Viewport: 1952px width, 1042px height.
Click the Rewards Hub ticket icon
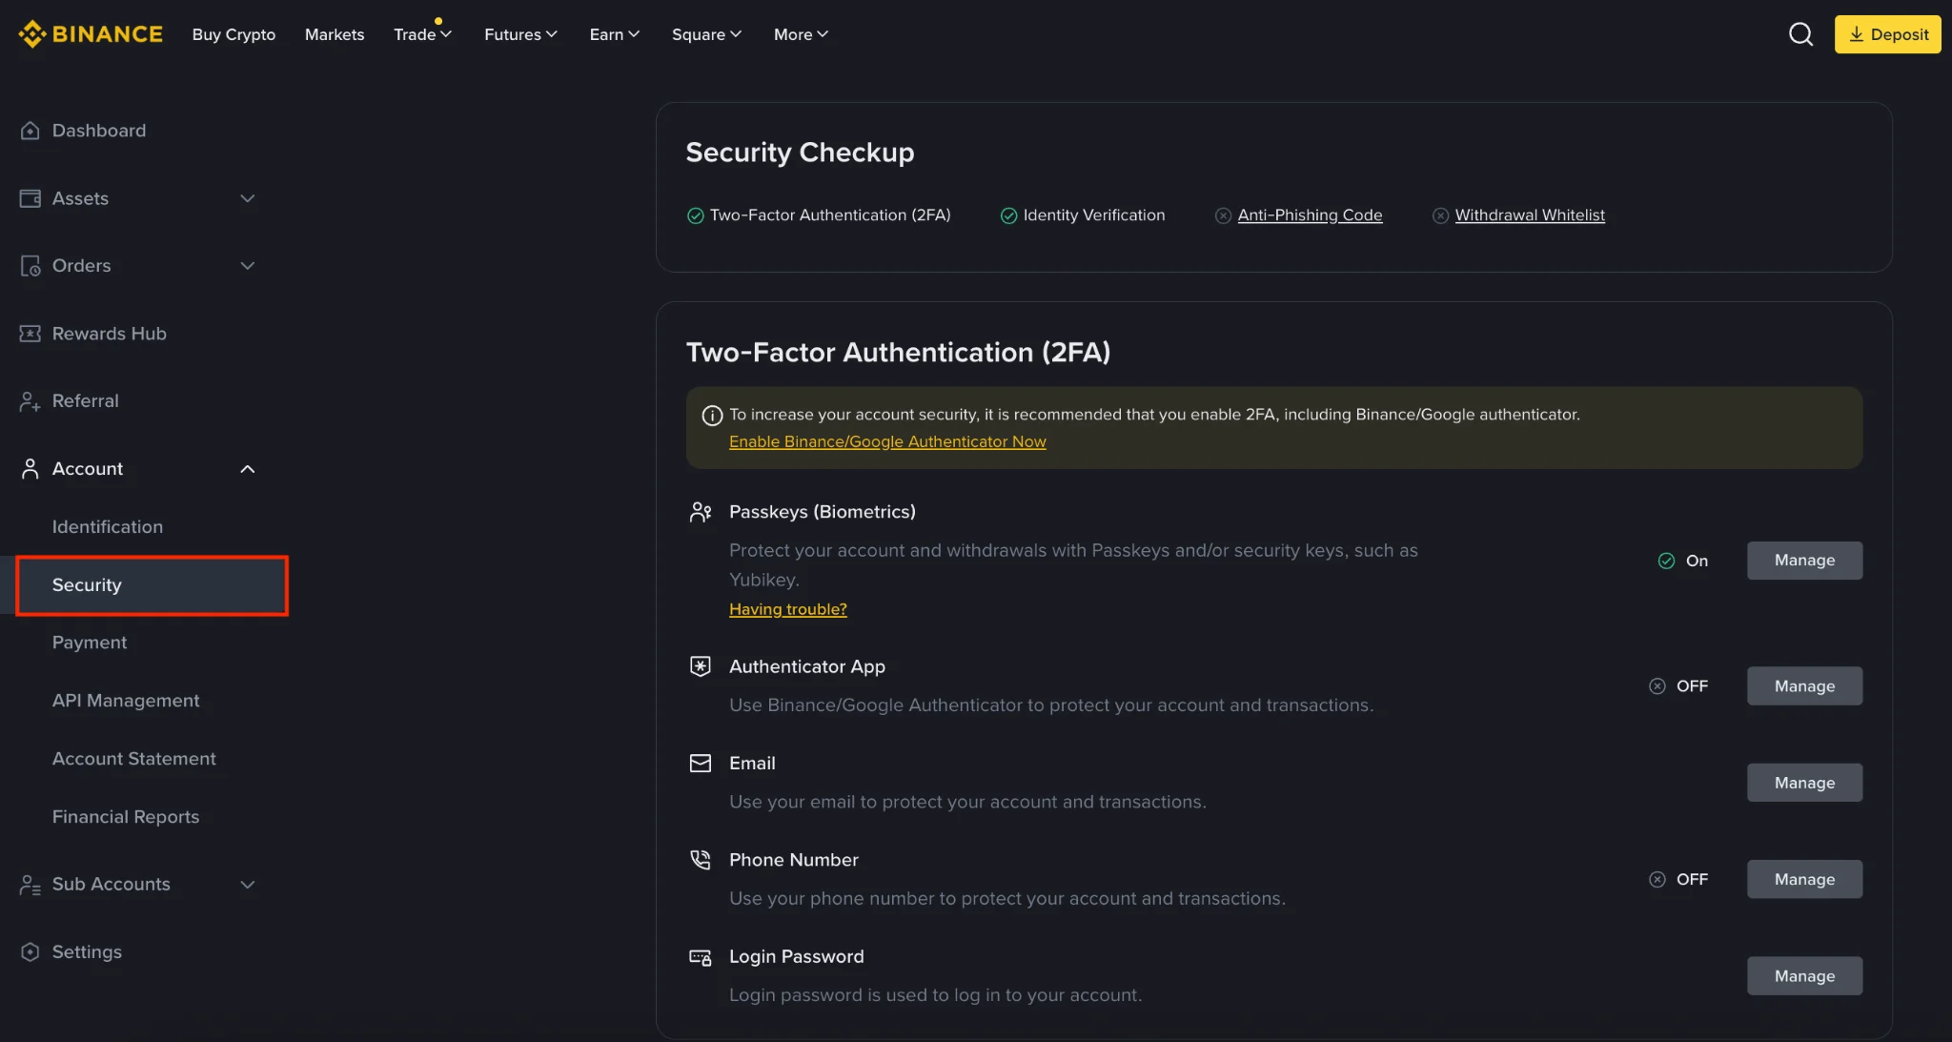click(x=30, y=334)
